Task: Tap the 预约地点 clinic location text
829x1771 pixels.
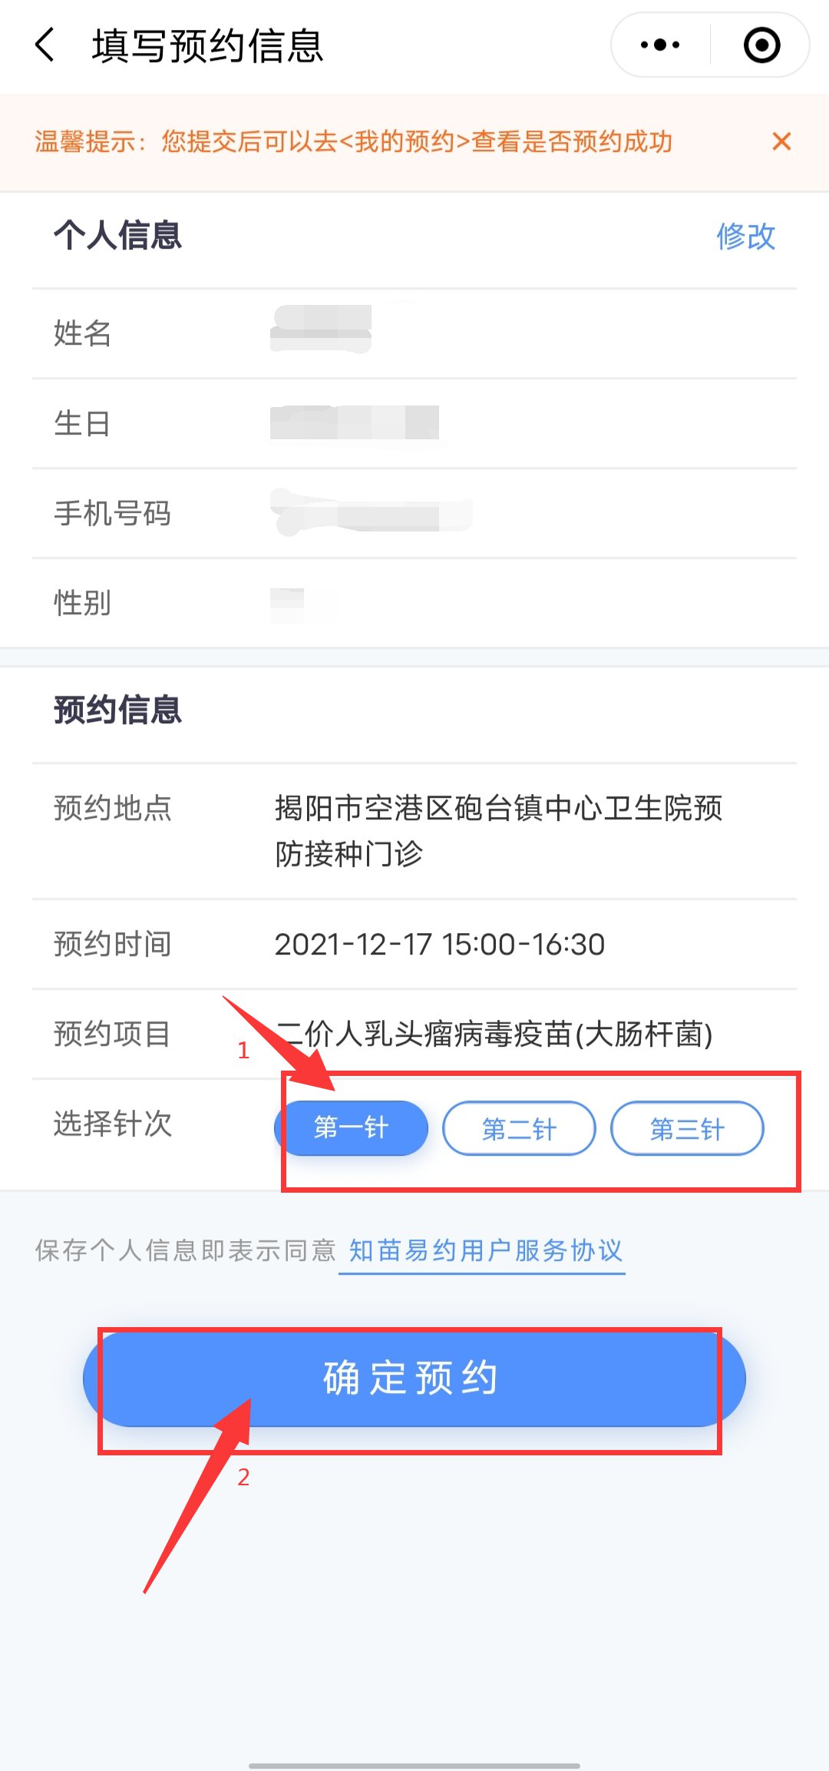Action: (x=499, y=830)
